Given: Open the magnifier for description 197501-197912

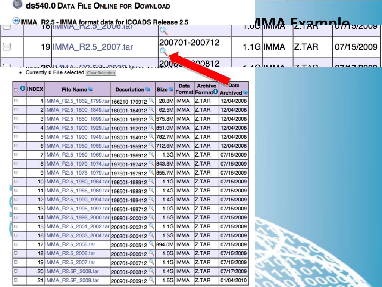Looking at the screenshot, I should coord(151,172).
